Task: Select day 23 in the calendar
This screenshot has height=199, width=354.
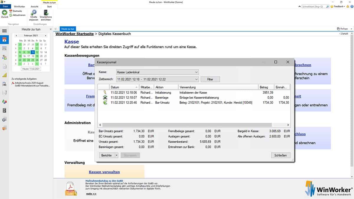Action: pos(25,60)
